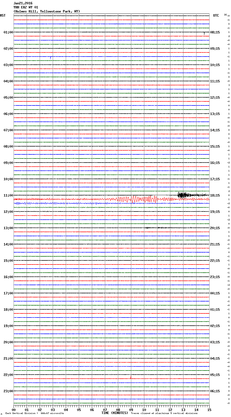Click the 12:15 UTC time label
Viewport: 231px width, 417px height.
point(215,98)
